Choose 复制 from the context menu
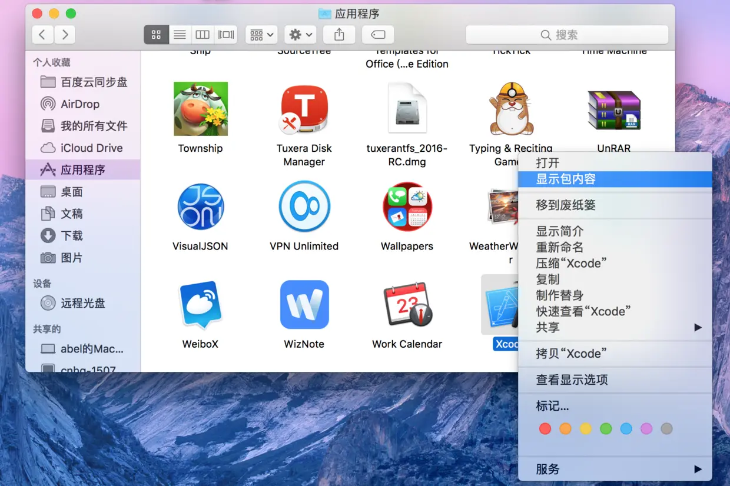730x486 pixels. [615, 279]
